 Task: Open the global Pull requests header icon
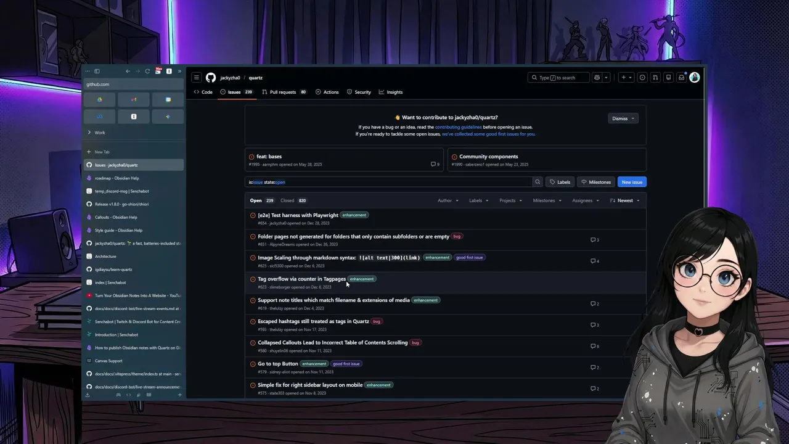[655, 78]
